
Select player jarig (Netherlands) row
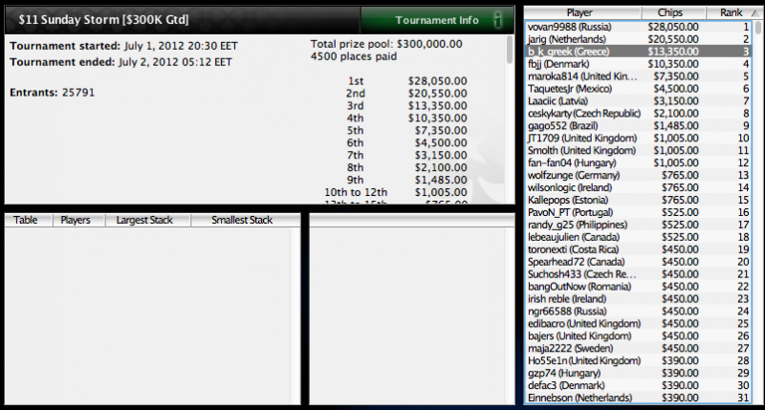click(x=639, y=39)
